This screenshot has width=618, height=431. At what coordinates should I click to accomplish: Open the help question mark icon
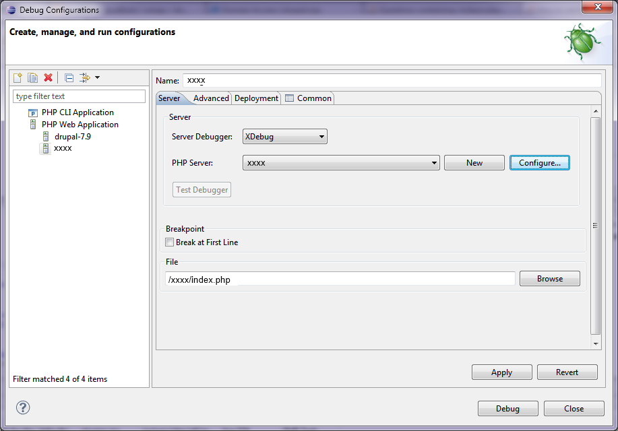pyautogui.click(x=23, y=407)
